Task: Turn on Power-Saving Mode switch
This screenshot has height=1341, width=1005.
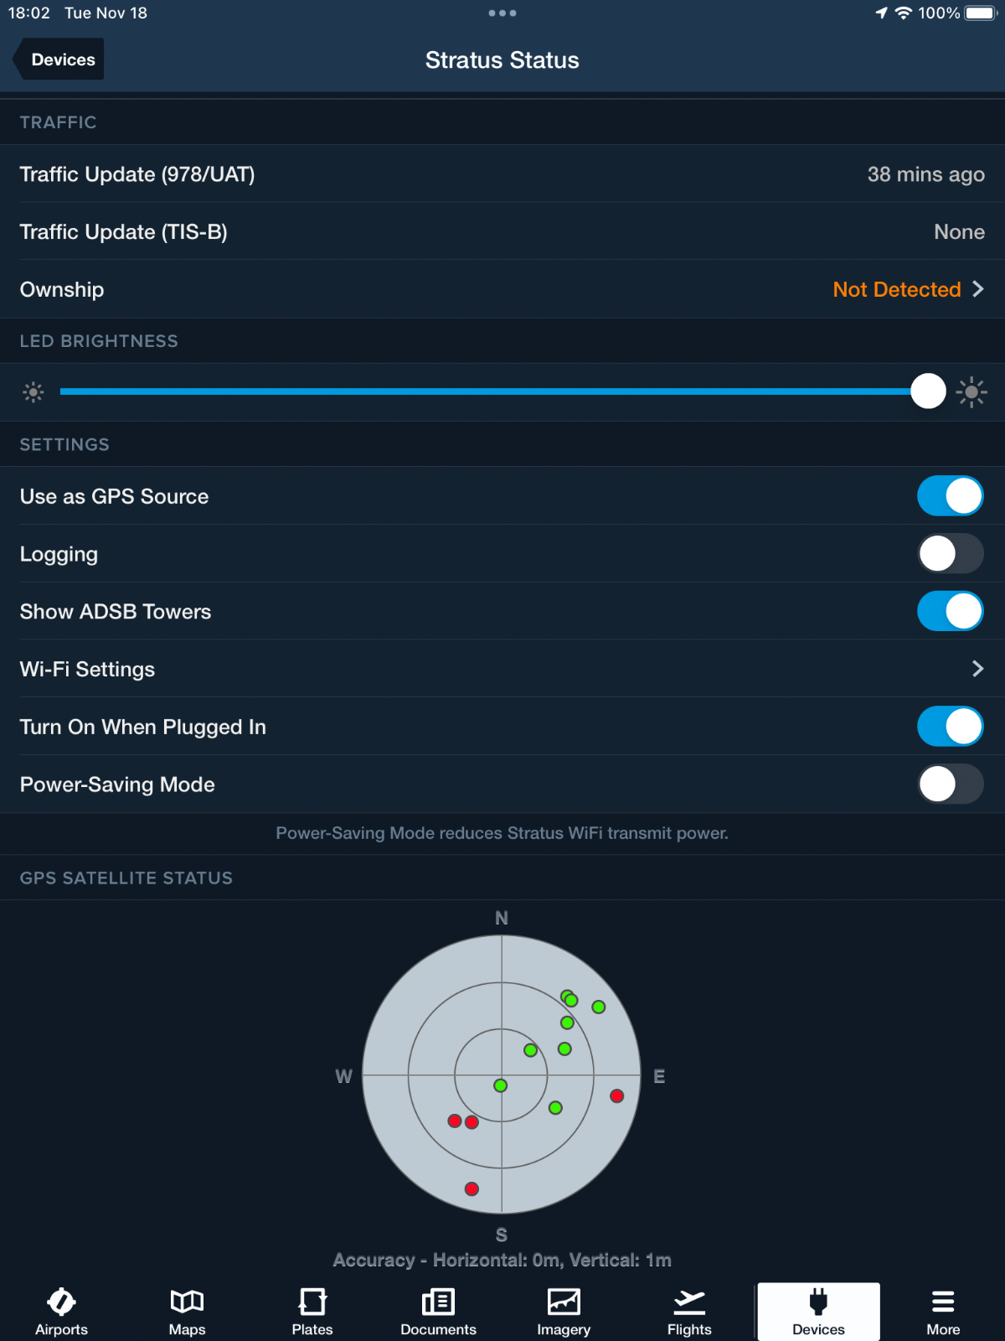Action: [x=950, y=784]
